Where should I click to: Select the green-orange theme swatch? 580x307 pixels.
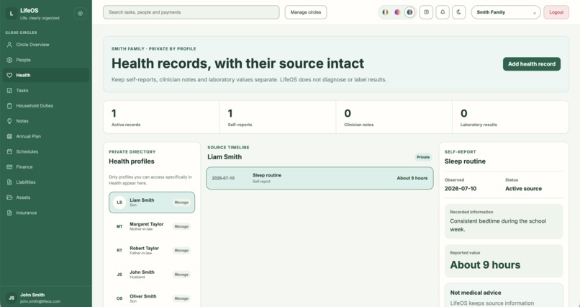click(385, 12)
